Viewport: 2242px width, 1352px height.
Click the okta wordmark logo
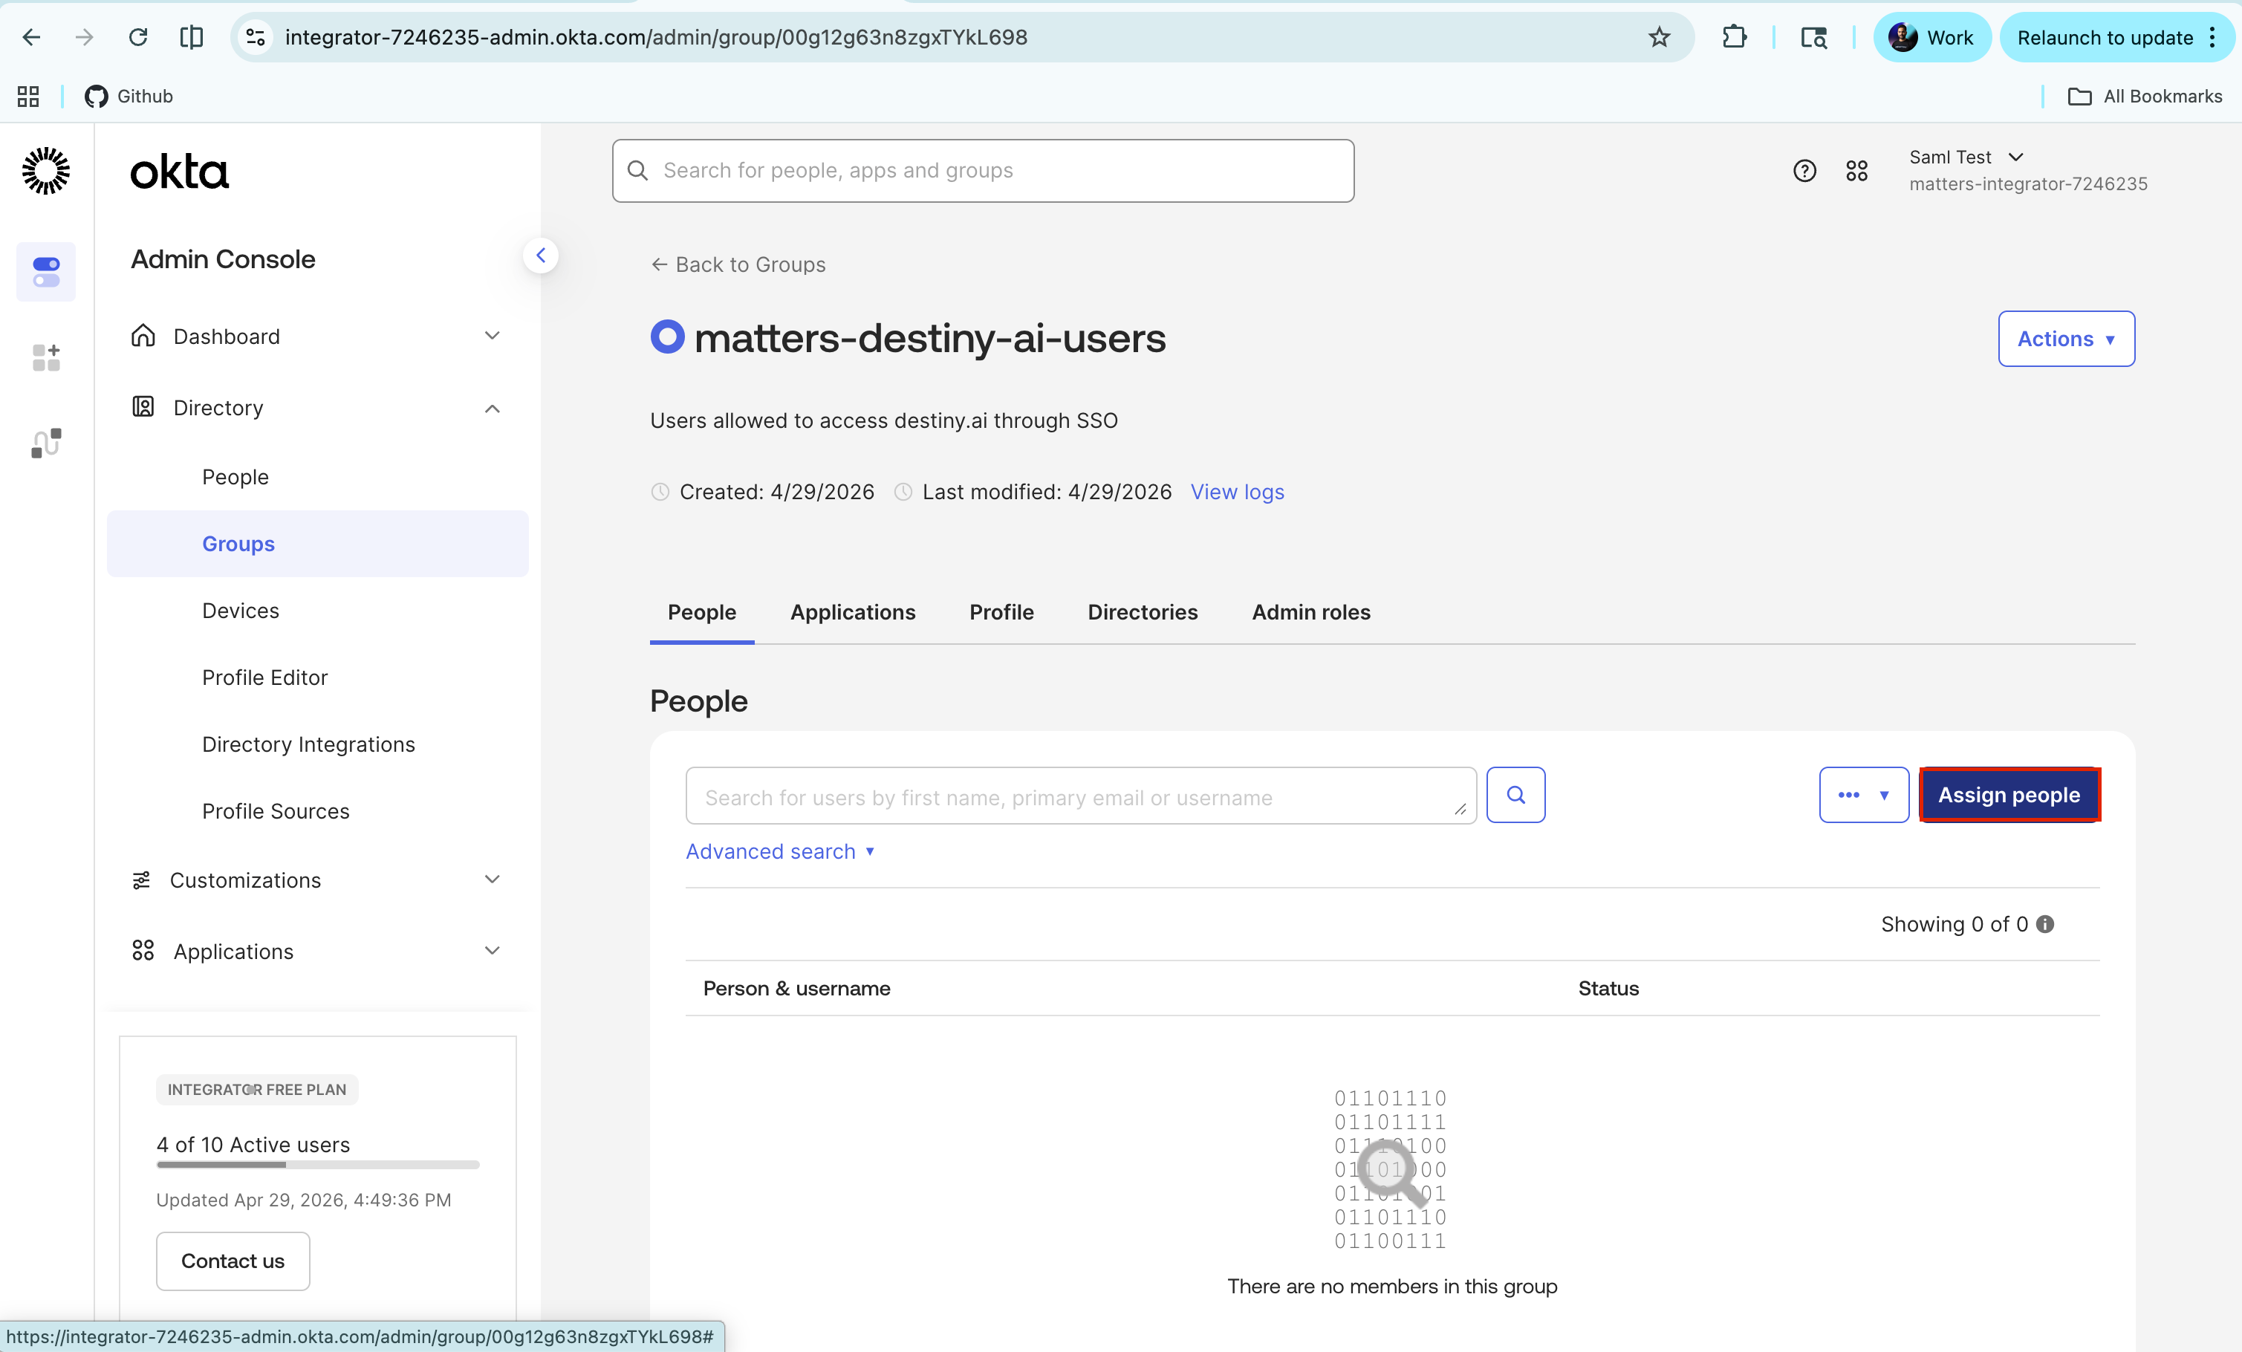coord(179,171)
